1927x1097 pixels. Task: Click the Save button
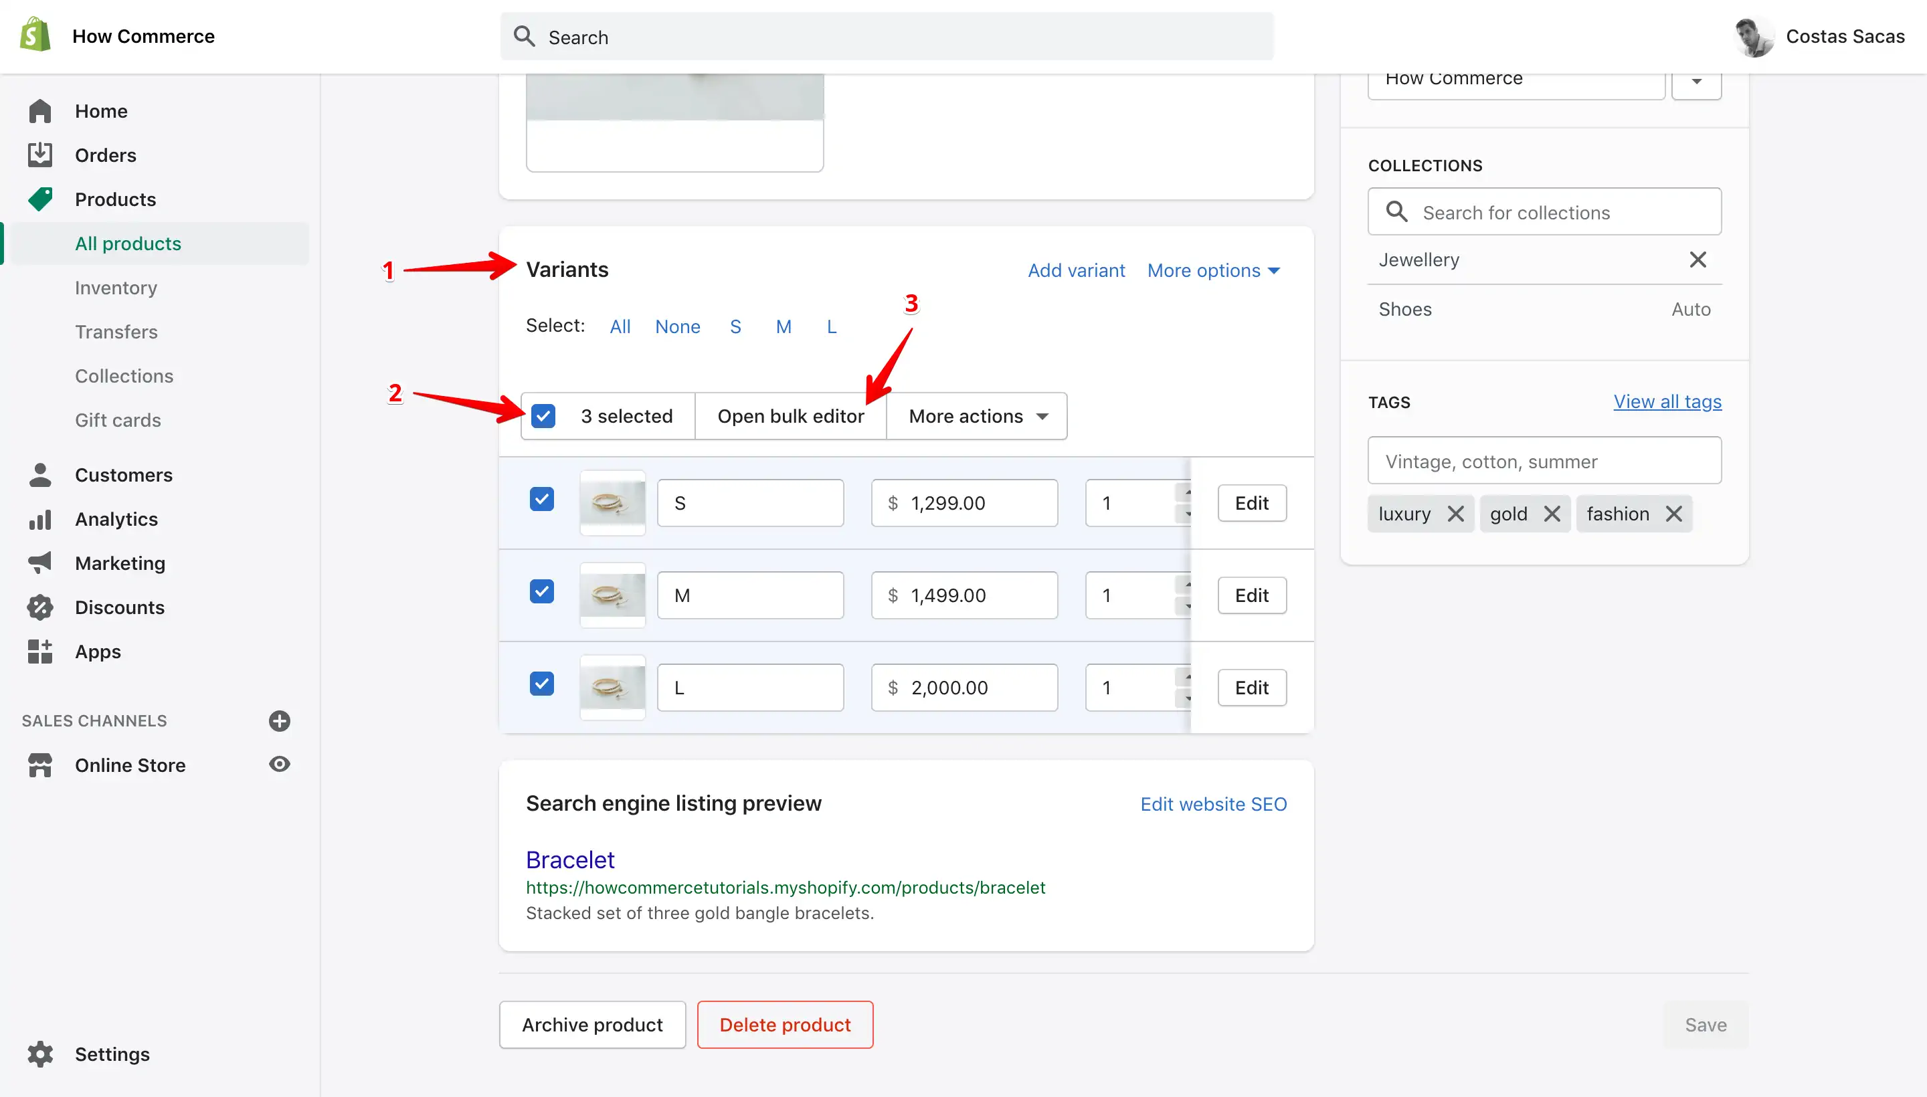(1706, 1025)
